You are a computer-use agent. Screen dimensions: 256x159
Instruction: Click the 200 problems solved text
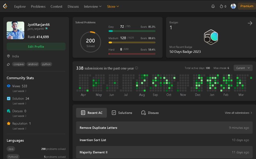click(53, 149)
